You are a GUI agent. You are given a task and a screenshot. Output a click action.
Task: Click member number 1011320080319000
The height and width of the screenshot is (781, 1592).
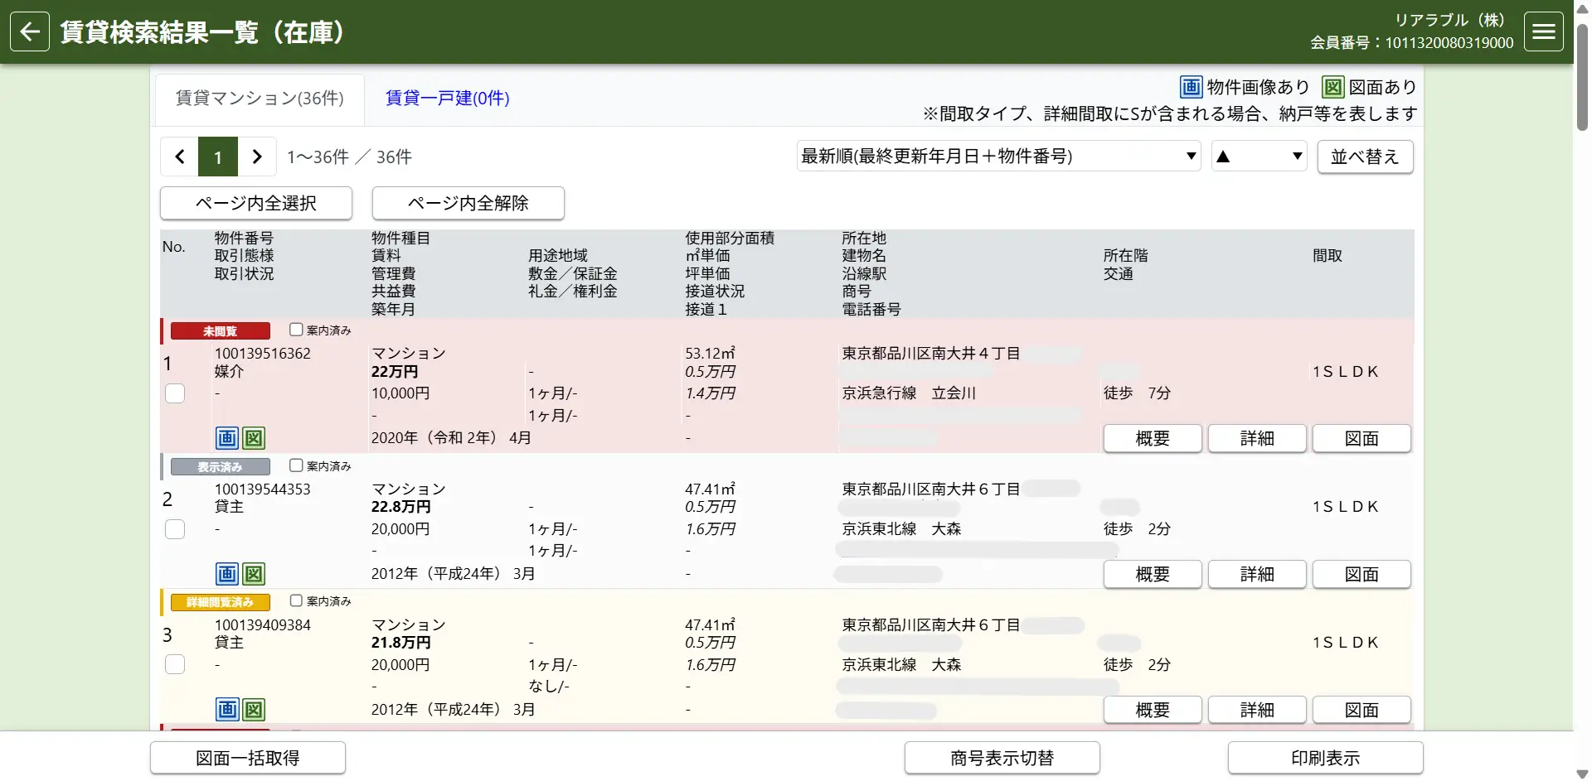click(x=1449, y=42)
